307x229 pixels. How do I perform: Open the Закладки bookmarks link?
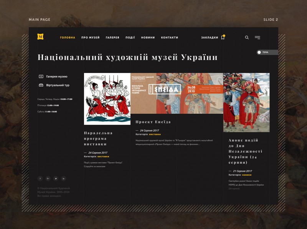click(210, 37)
